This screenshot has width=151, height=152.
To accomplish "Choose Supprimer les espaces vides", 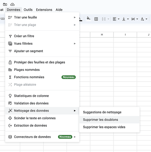I will pos(109,127).
